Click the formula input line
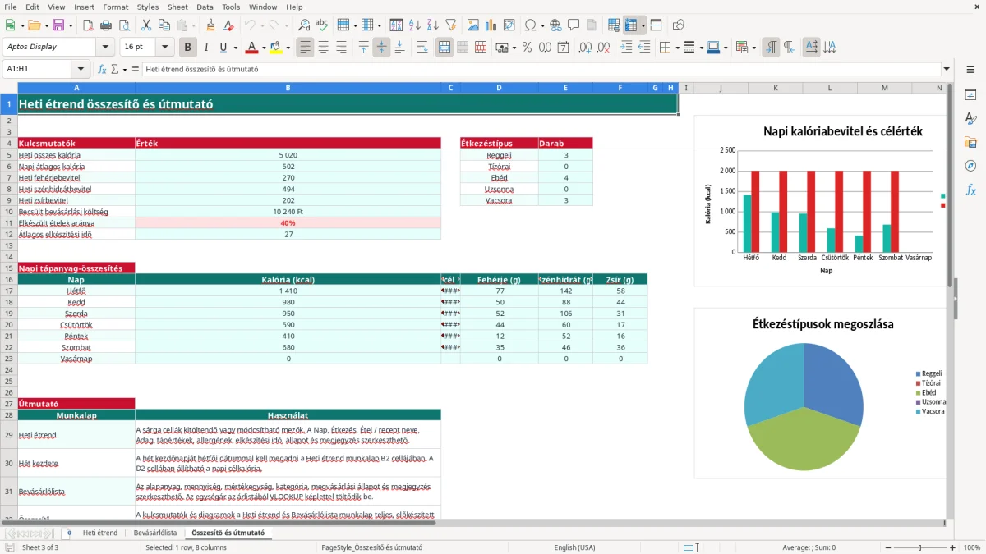Image resolution: width=986 pixels, height=554 pixels. pos(541,69)
